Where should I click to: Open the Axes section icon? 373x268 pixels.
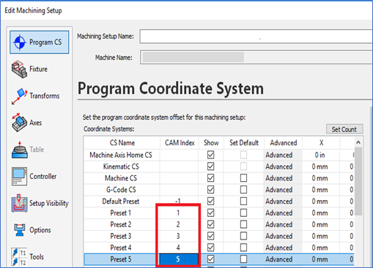[x=19, y=123]
